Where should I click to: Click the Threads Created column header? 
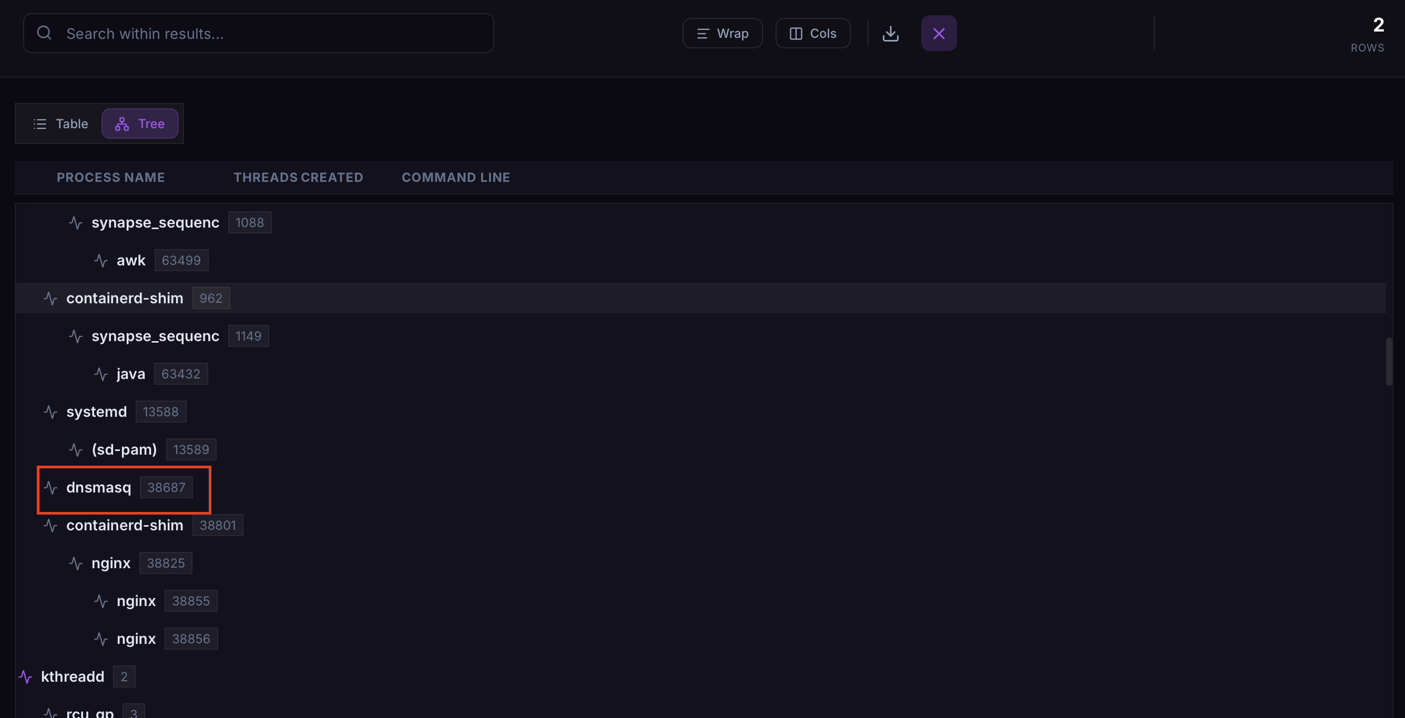coord(298,177)
